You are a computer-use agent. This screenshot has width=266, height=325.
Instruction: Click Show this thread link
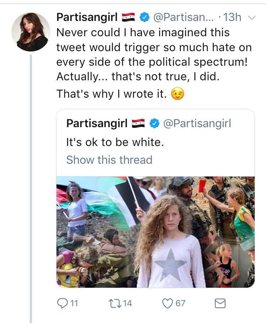coord(109,160)
